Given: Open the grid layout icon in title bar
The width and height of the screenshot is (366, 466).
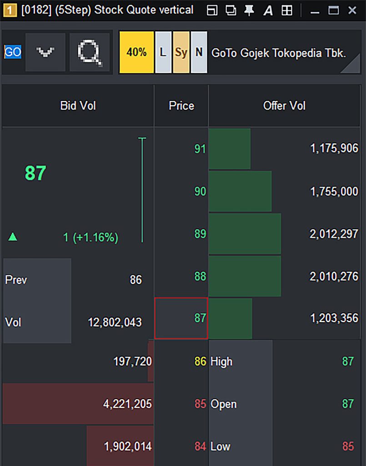Looking at the screenshot, I should (x=287, y=10).
